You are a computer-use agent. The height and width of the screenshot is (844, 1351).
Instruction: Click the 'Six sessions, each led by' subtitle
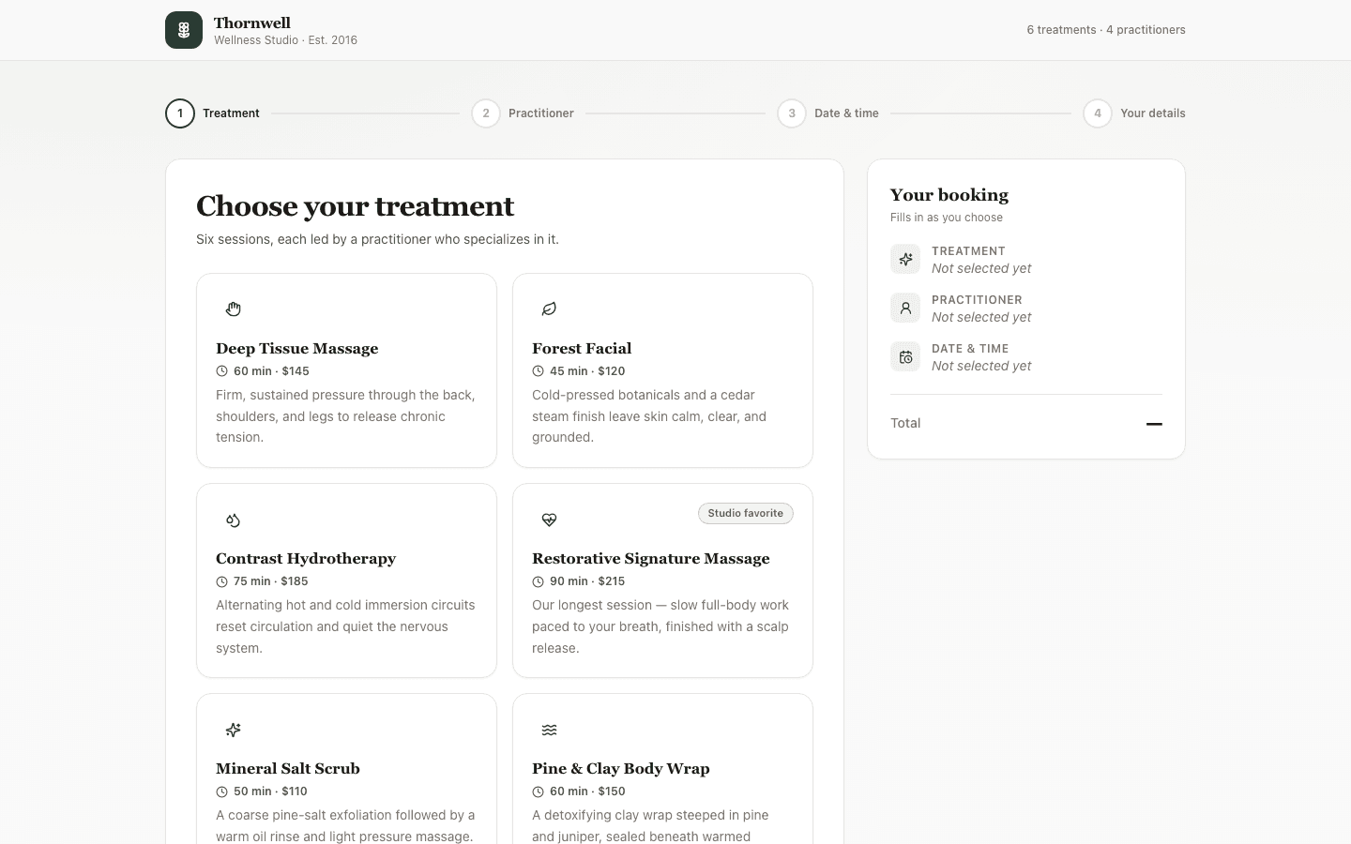coord(377,239)
